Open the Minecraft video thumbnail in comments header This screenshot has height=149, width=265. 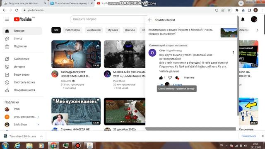tap(229, 33)
